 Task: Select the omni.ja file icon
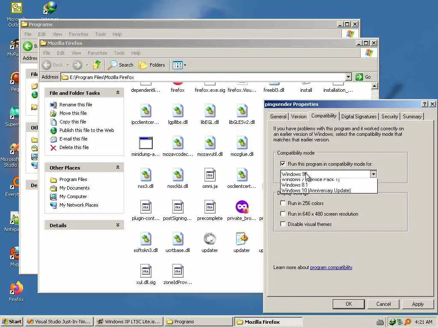coord(210,175)
